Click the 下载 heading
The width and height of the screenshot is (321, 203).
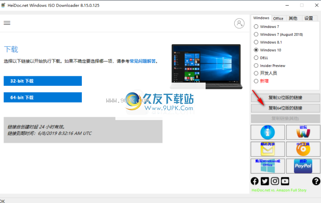(x=11, y=49)
